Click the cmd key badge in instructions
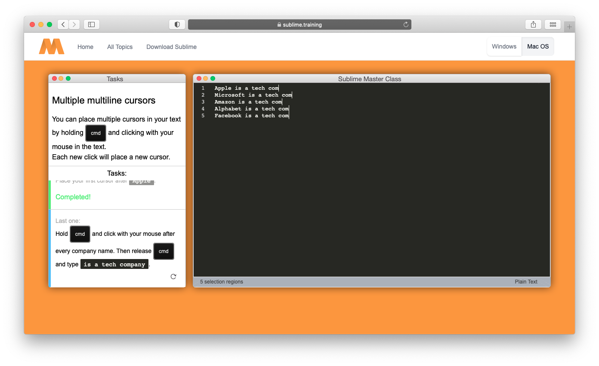599x366 pixels. (x=96, y=133)
